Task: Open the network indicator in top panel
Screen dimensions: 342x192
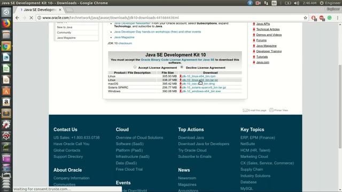Action: pos(266,3)
